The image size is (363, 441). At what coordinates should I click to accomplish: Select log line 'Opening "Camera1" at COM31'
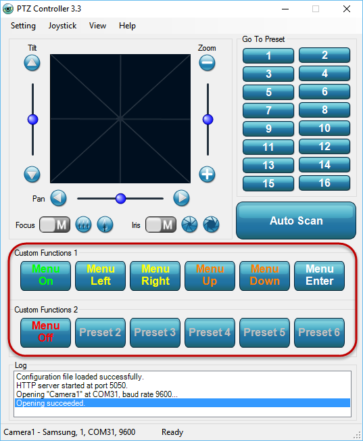click(x=183, y=394)
